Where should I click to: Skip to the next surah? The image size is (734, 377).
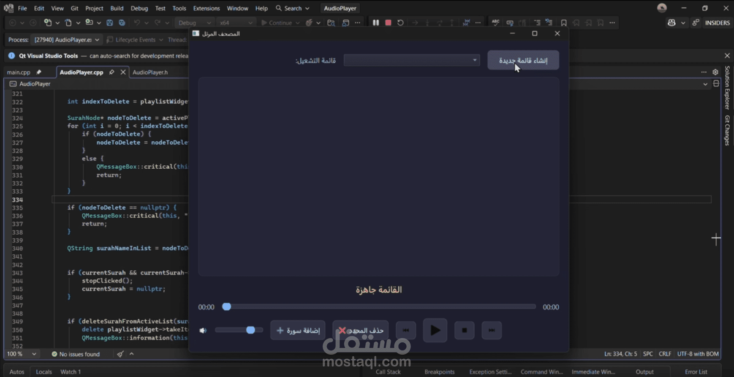[492, 330]
